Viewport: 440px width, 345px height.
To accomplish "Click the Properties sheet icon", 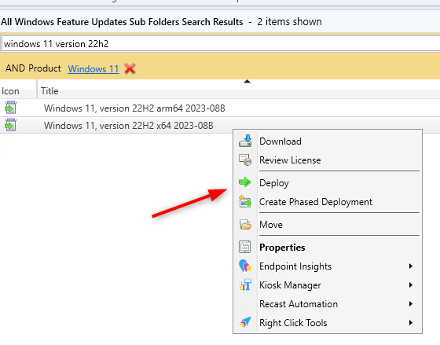I will click(244, 247).
